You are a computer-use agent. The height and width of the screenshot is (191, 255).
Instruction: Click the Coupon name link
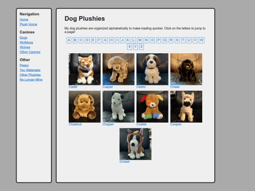click(x=176, y=124)
